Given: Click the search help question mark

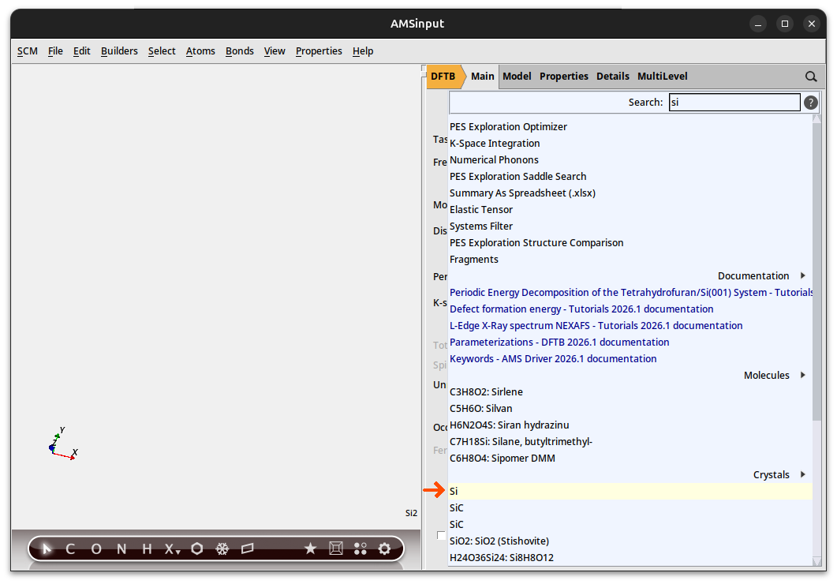Looking at the screenshot, I should click(810, 103).
